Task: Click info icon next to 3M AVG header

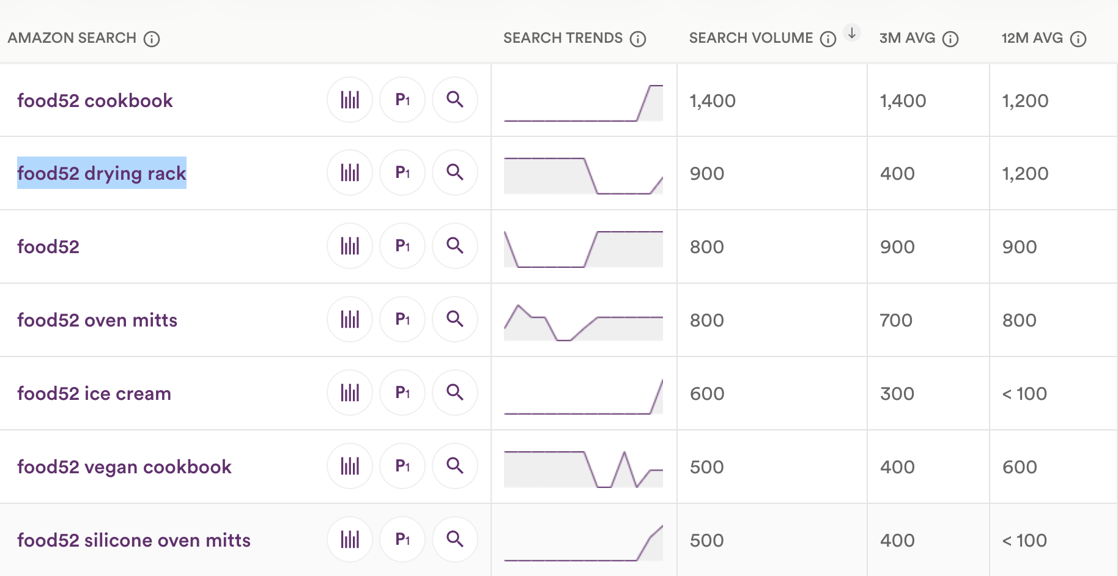Action: [x=950, y=39]
